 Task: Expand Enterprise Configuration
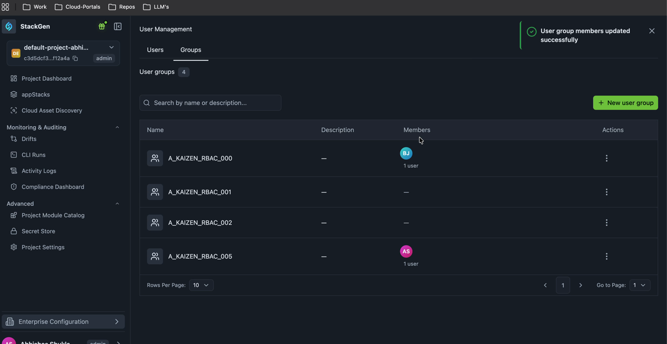(x=63, y=322)
